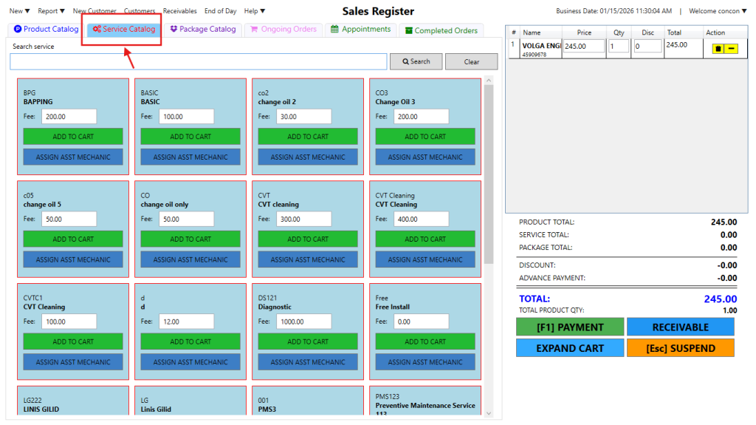Open the Help dropdown menu
Viewport: 756px width, 425px height.
coord(254,11)
